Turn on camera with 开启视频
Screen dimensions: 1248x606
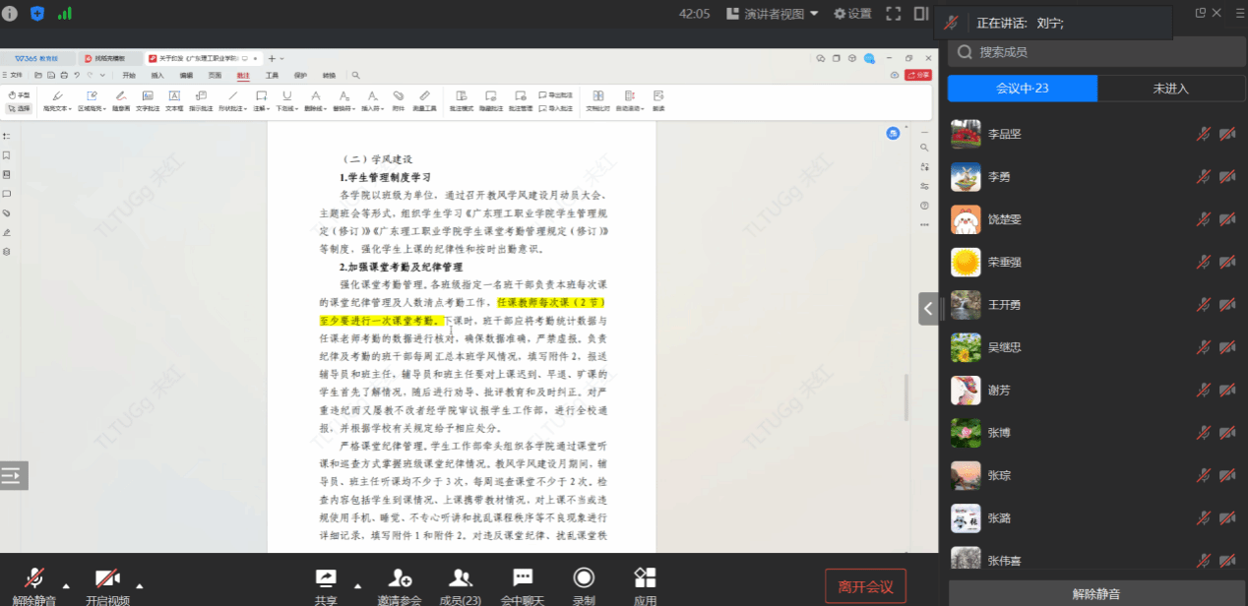pyautogui.click(x=107, y=579)
